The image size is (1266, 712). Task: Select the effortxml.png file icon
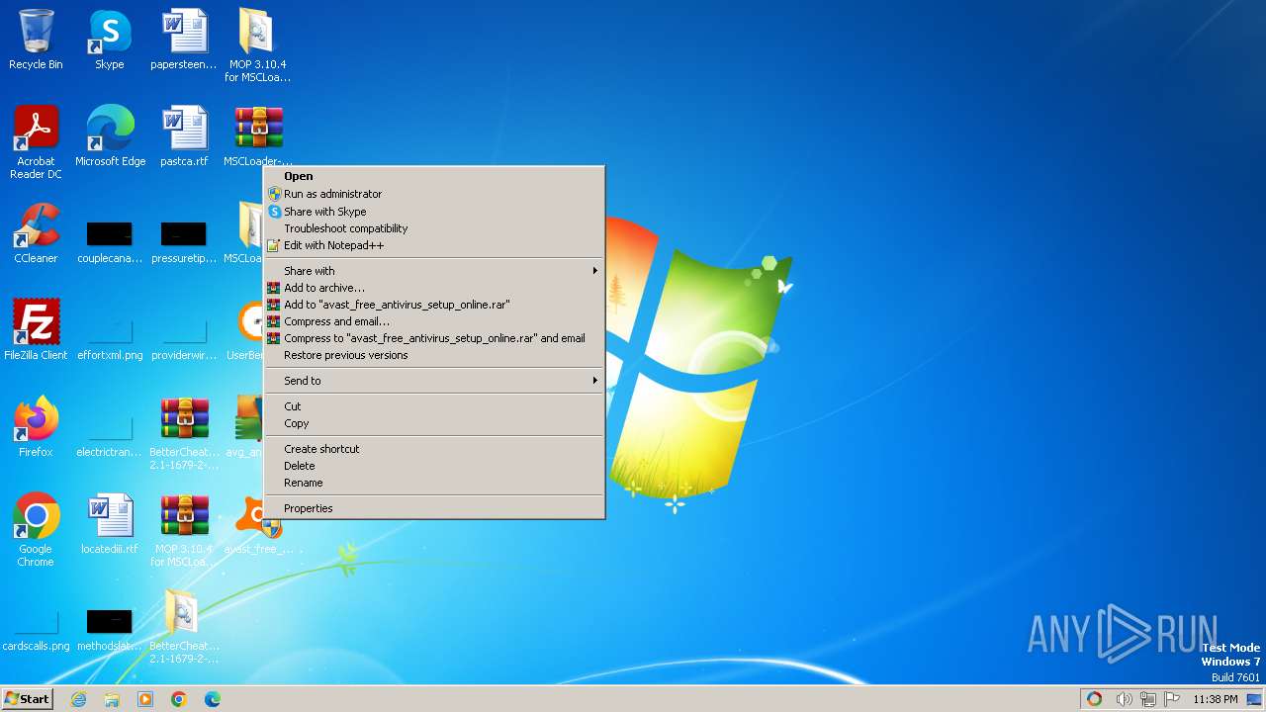click(110, 337)
